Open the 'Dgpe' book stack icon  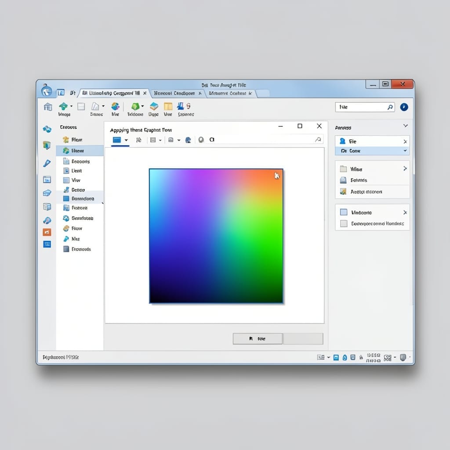coord(154,106)
